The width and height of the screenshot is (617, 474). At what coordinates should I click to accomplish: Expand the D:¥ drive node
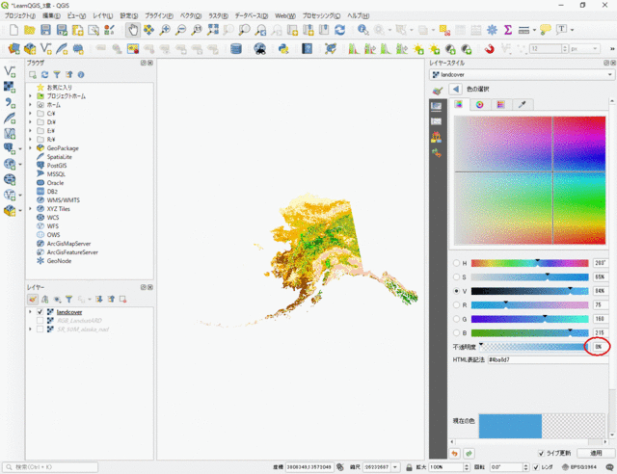[30, 122]
